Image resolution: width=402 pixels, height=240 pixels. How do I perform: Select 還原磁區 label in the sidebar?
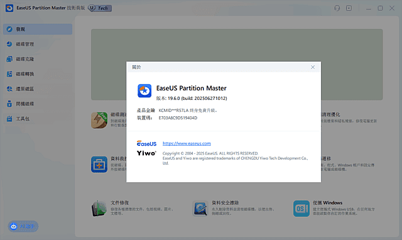point(25,89)
